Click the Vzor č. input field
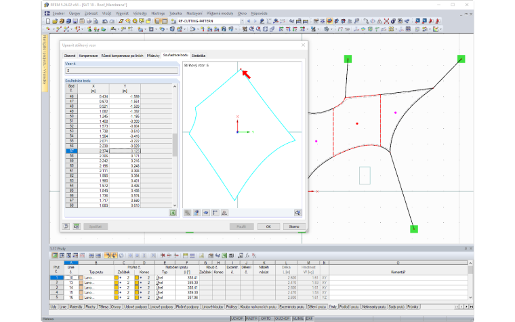 coord(121,71)
